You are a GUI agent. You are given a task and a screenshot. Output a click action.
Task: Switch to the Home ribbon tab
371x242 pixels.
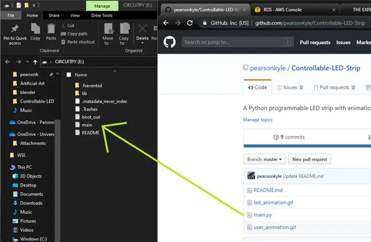[32, 15]
